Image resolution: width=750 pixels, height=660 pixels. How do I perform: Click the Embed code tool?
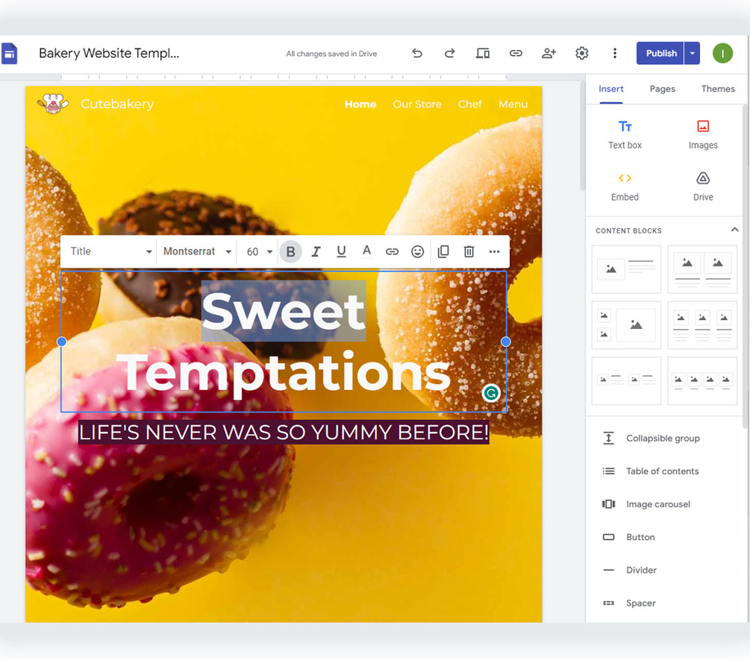625,186
